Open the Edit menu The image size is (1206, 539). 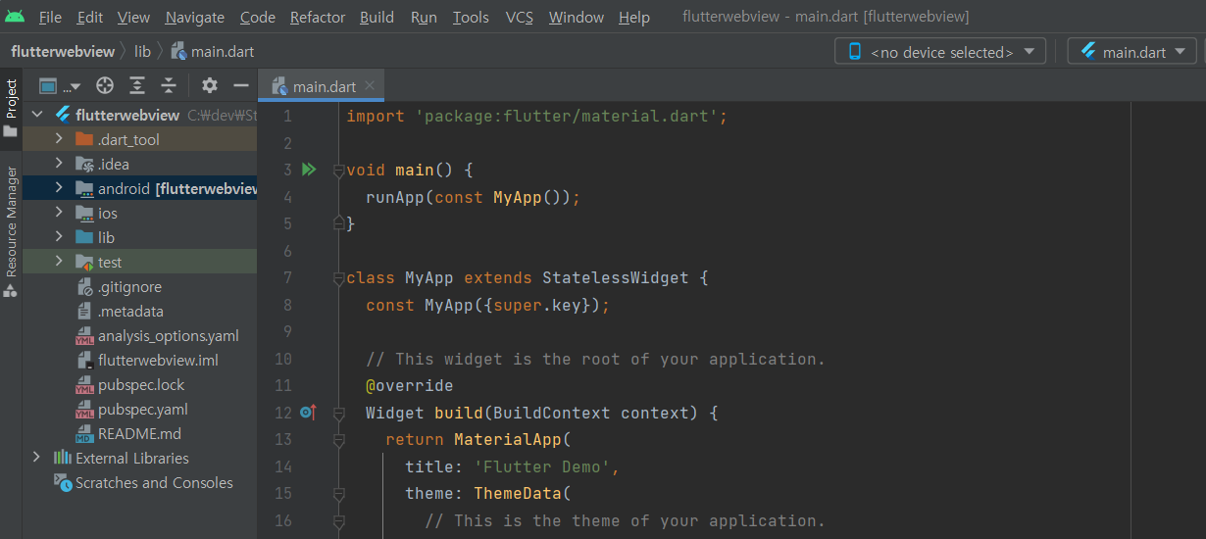(89, 18)
